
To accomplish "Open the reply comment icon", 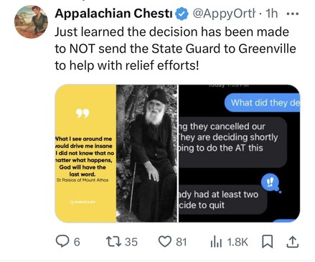I will (62, 241).
